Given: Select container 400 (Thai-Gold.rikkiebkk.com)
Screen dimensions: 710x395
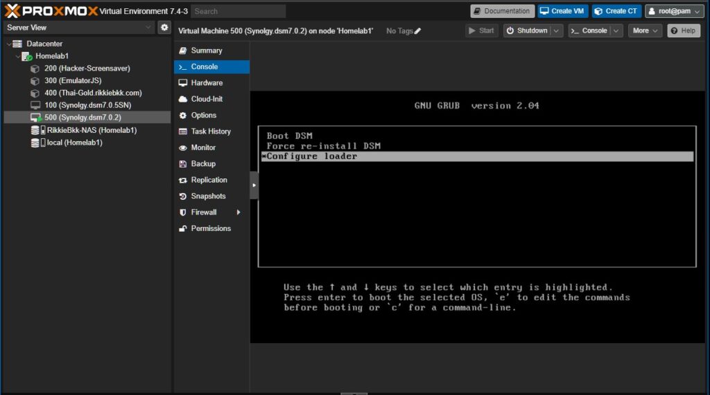Looking at the screenshot, I should click(93, 93).
